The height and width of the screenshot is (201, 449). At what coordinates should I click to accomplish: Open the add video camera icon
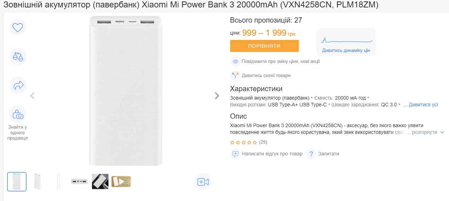(x=203, y=182)
